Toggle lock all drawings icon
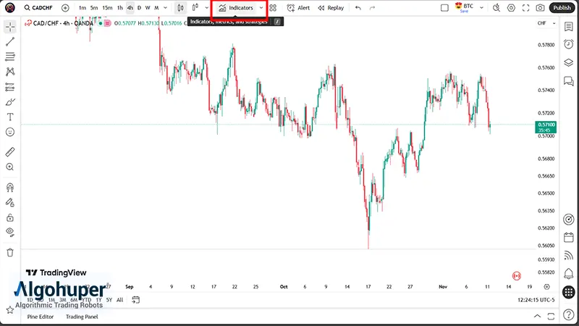 coord(10,217)
